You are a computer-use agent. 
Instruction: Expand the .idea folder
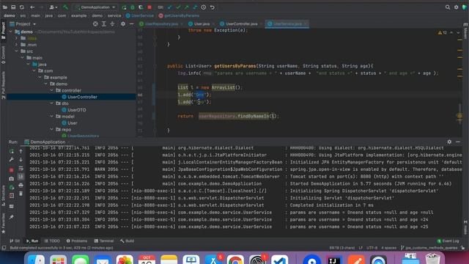click(16, 38)
